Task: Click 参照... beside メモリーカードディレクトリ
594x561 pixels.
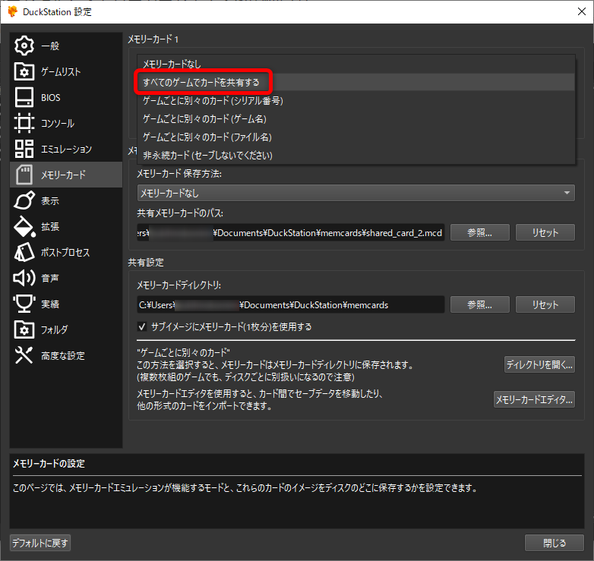Action: coord(479,304)
